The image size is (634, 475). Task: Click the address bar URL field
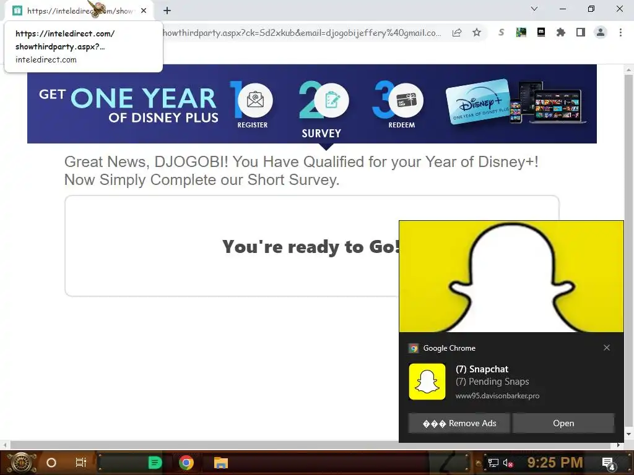pos(302,33)
